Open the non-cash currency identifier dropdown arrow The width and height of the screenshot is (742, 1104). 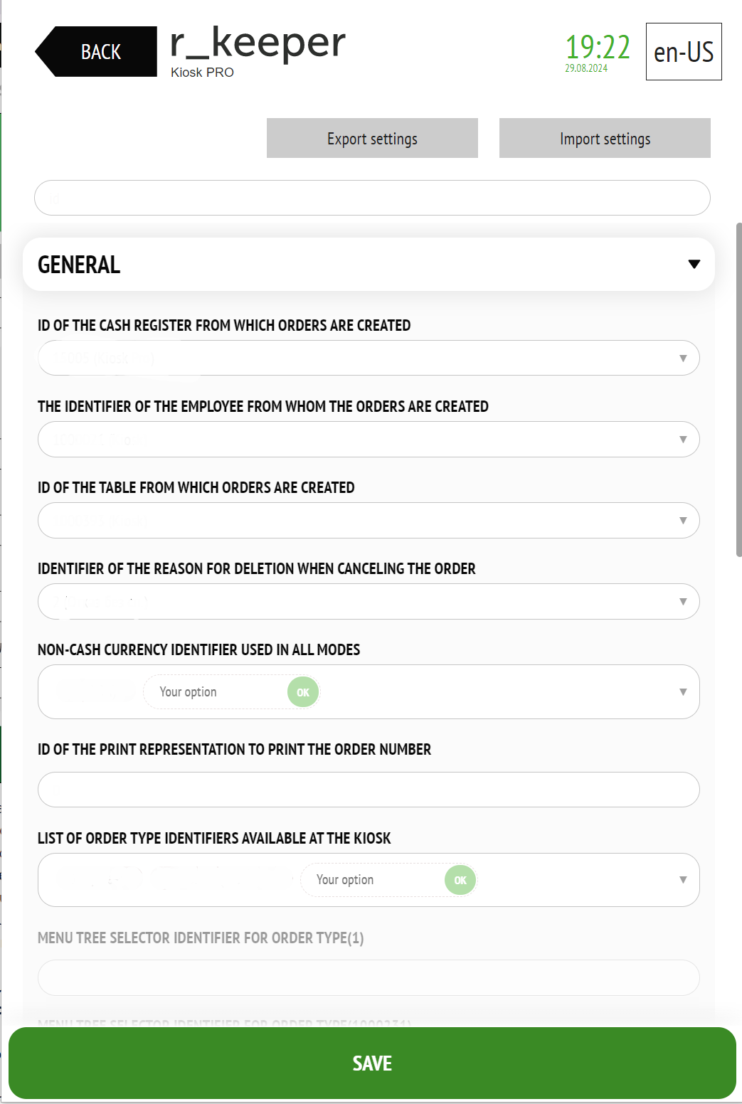pyautogui.click(x=683, y=692)
